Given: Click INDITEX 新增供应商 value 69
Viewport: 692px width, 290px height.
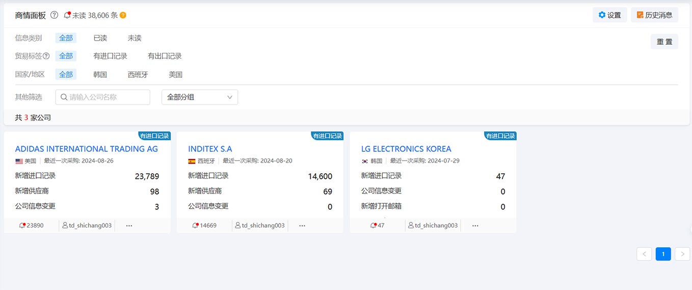Looking at the screenshot, I should tap(328, 191).
